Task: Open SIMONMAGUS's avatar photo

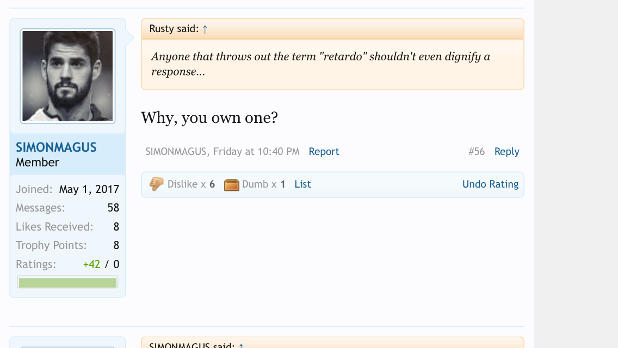Action: [x=67, y=76]
